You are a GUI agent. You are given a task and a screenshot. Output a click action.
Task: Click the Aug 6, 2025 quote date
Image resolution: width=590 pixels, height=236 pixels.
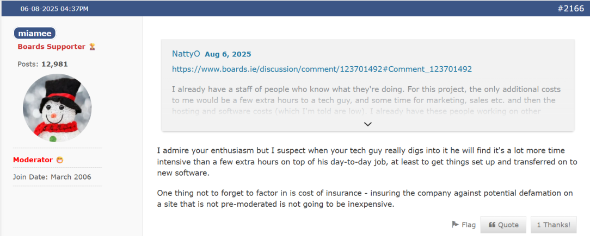pos(228,54)
